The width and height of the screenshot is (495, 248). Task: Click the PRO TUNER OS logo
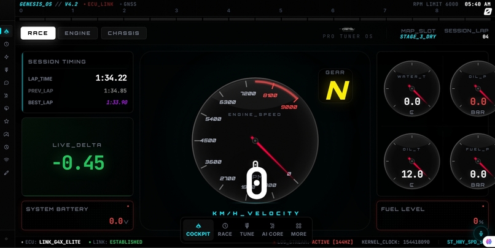tap(348, 33)
